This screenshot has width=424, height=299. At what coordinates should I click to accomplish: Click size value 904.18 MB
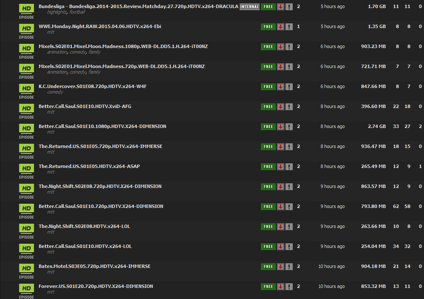tap(373, 267)
